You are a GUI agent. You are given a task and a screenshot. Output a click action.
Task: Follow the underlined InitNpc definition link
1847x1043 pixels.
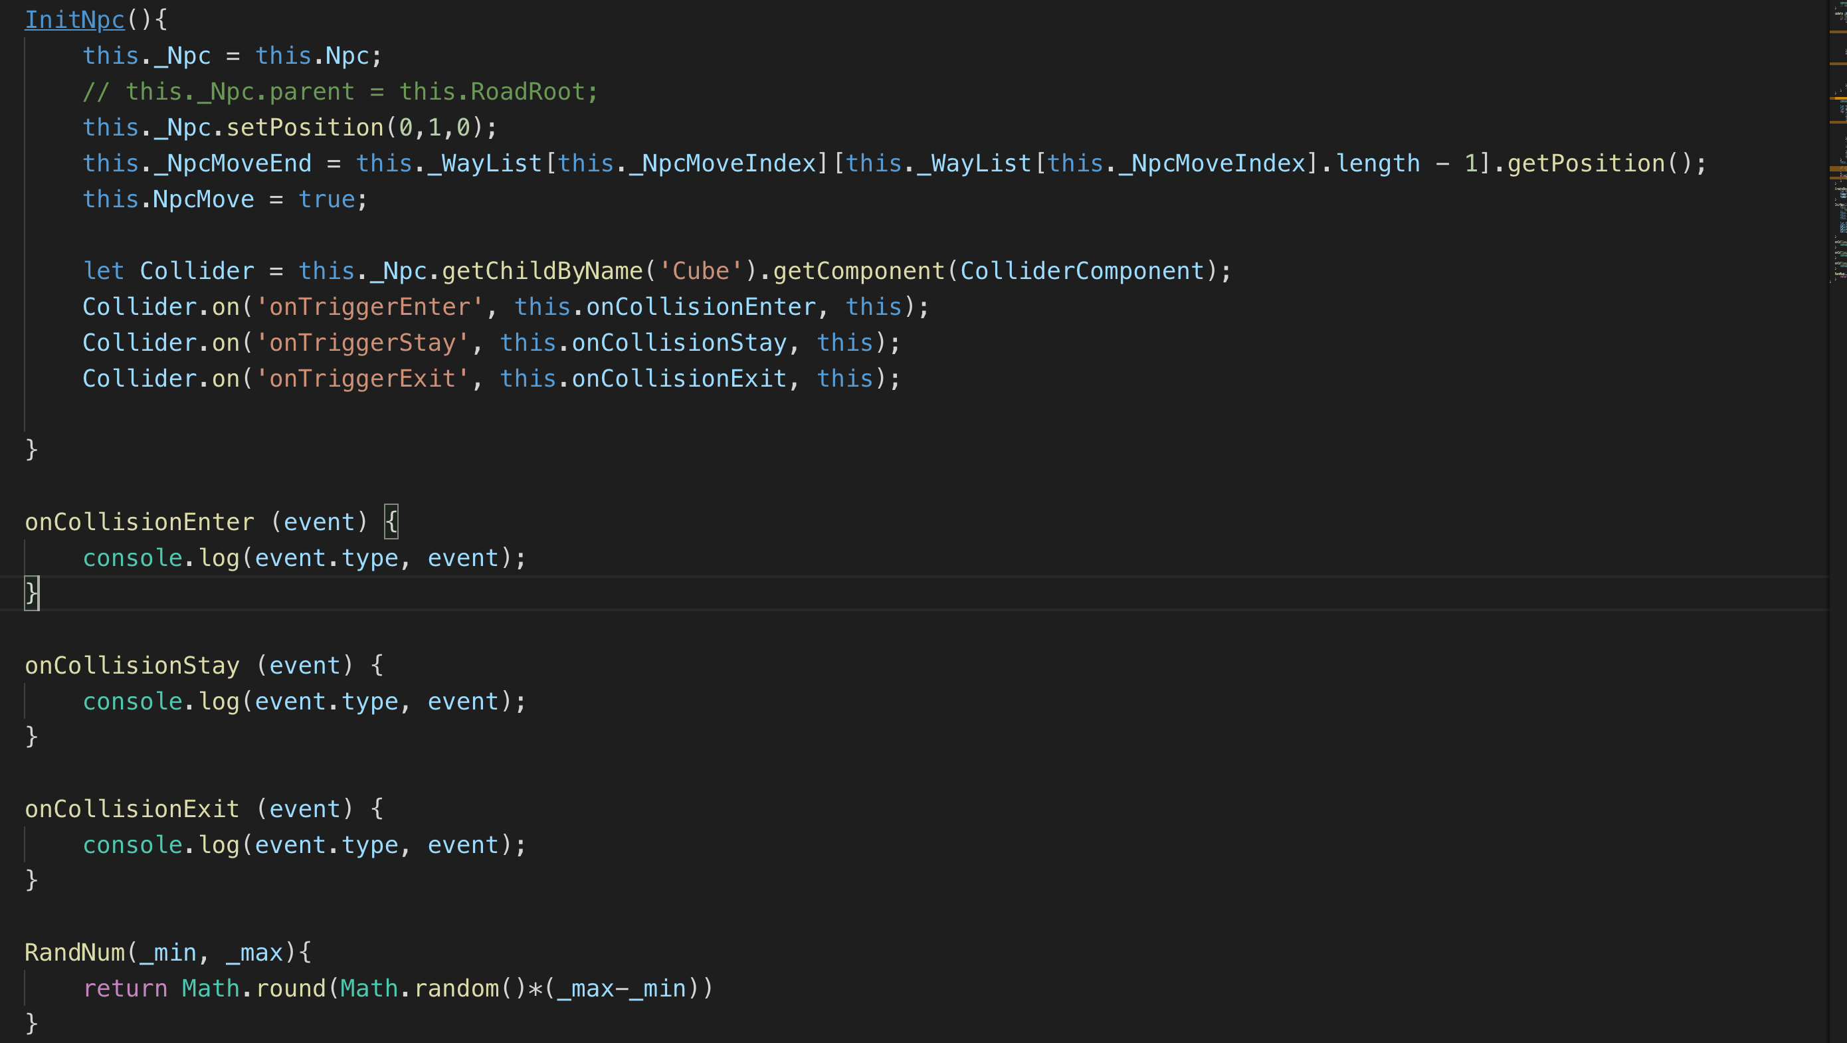[74, 19]
